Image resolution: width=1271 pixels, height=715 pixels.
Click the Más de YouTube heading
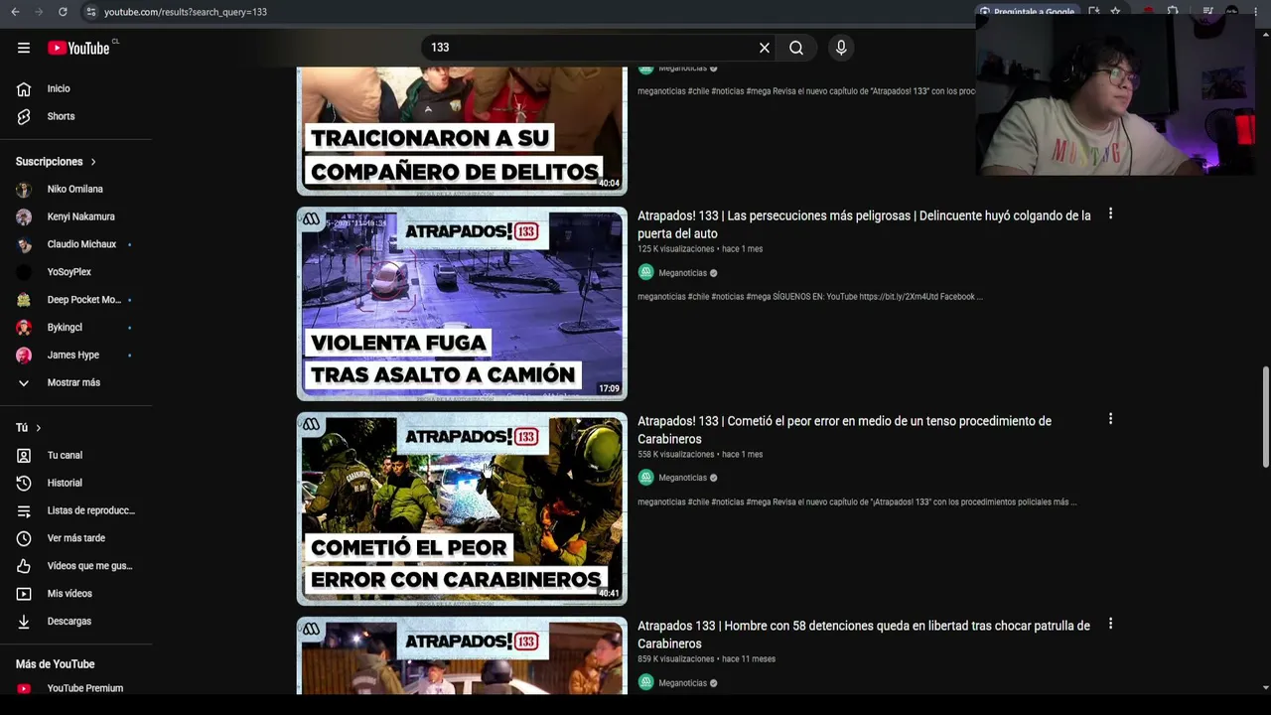click(56, 664)
